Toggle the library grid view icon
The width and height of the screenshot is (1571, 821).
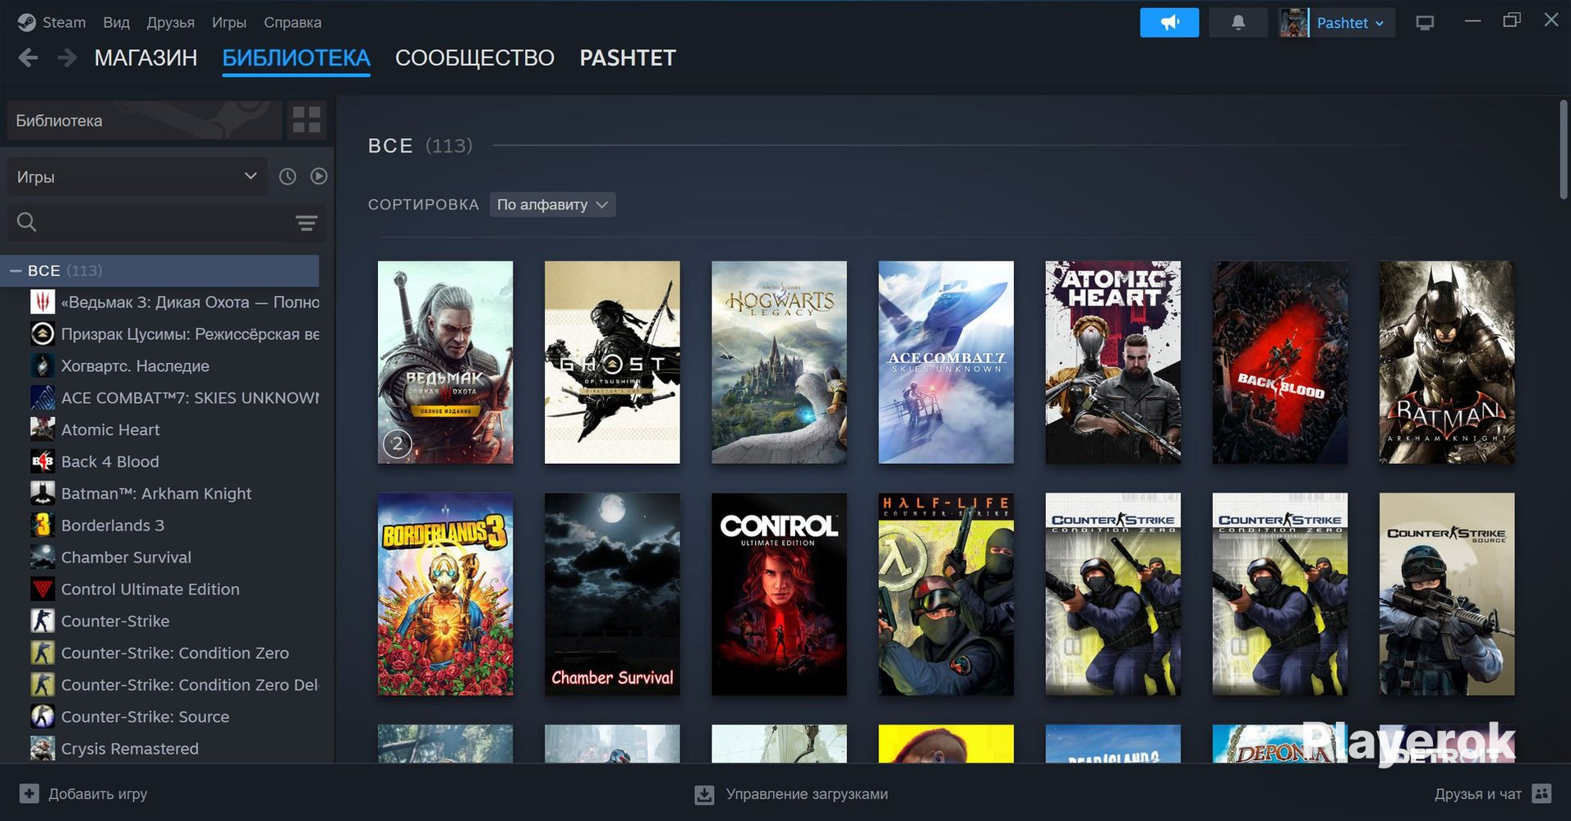point(306,120)
